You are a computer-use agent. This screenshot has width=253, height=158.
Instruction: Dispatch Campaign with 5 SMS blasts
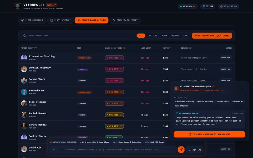click(209, 134)
